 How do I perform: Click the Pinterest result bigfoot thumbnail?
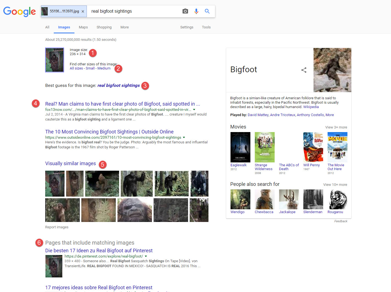(x=54, y=266)
